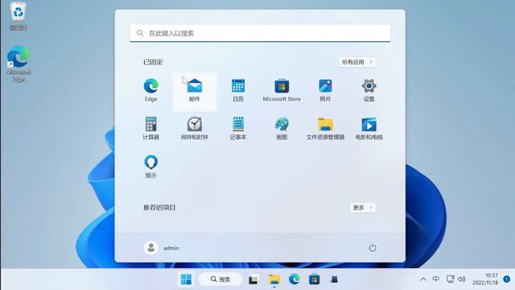Open Task View on the taskbar
This screenshot has height=290, width=515.
pos(253,280)
